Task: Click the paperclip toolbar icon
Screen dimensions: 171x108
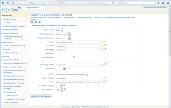Action: click(40, 22)
